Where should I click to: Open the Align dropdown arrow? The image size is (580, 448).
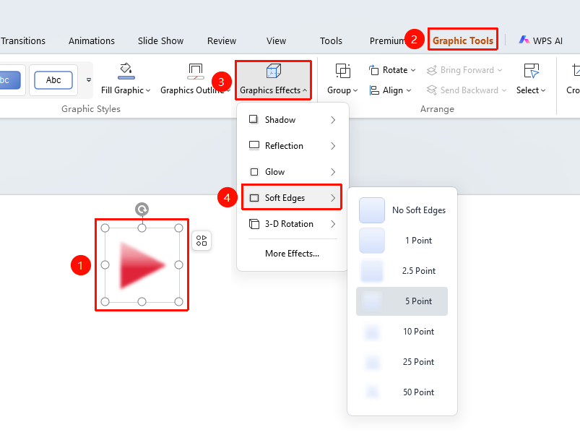point(408,90)
